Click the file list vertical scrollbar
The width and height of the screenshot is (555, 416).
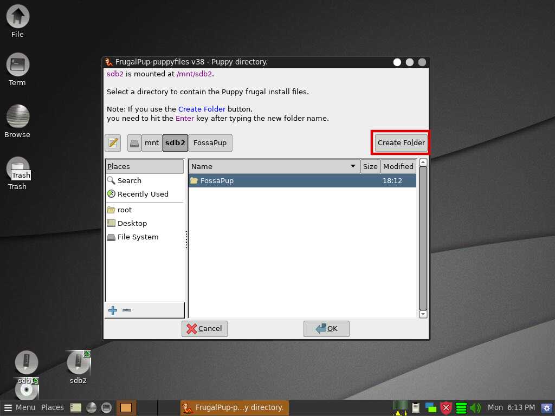(423, 238)
